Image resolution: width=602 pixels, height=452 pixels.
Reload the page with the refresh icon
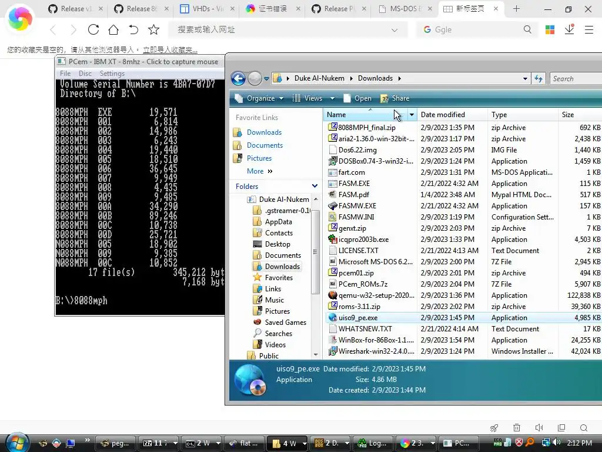[93, 29]
